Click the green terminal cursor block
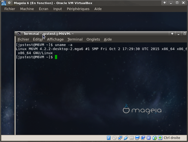The image size is (188, 142). [x=56, y=57]
